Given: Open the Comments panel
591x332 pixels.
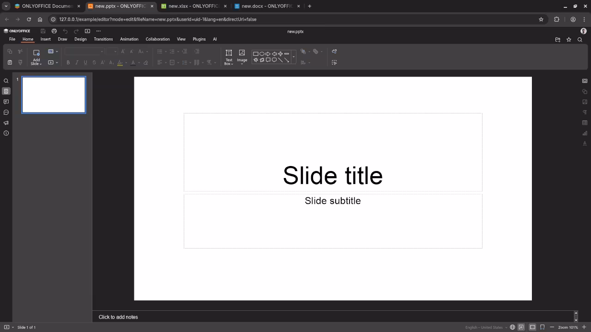Looking at the screenshot, I should point(6,102).
